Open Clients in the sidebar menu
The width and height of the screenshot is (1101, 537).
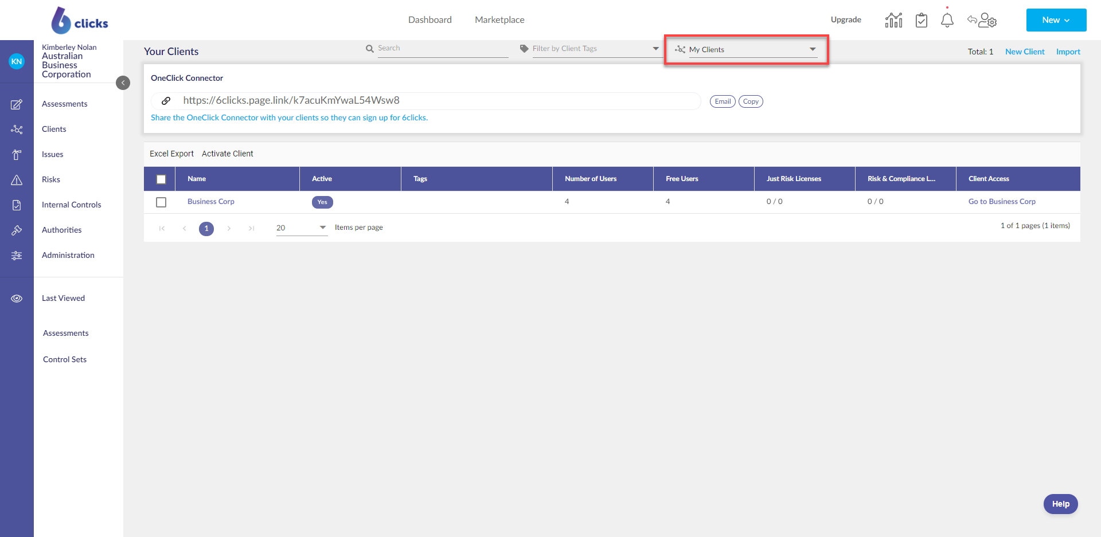pyautogui.click(x=54, y=130)
